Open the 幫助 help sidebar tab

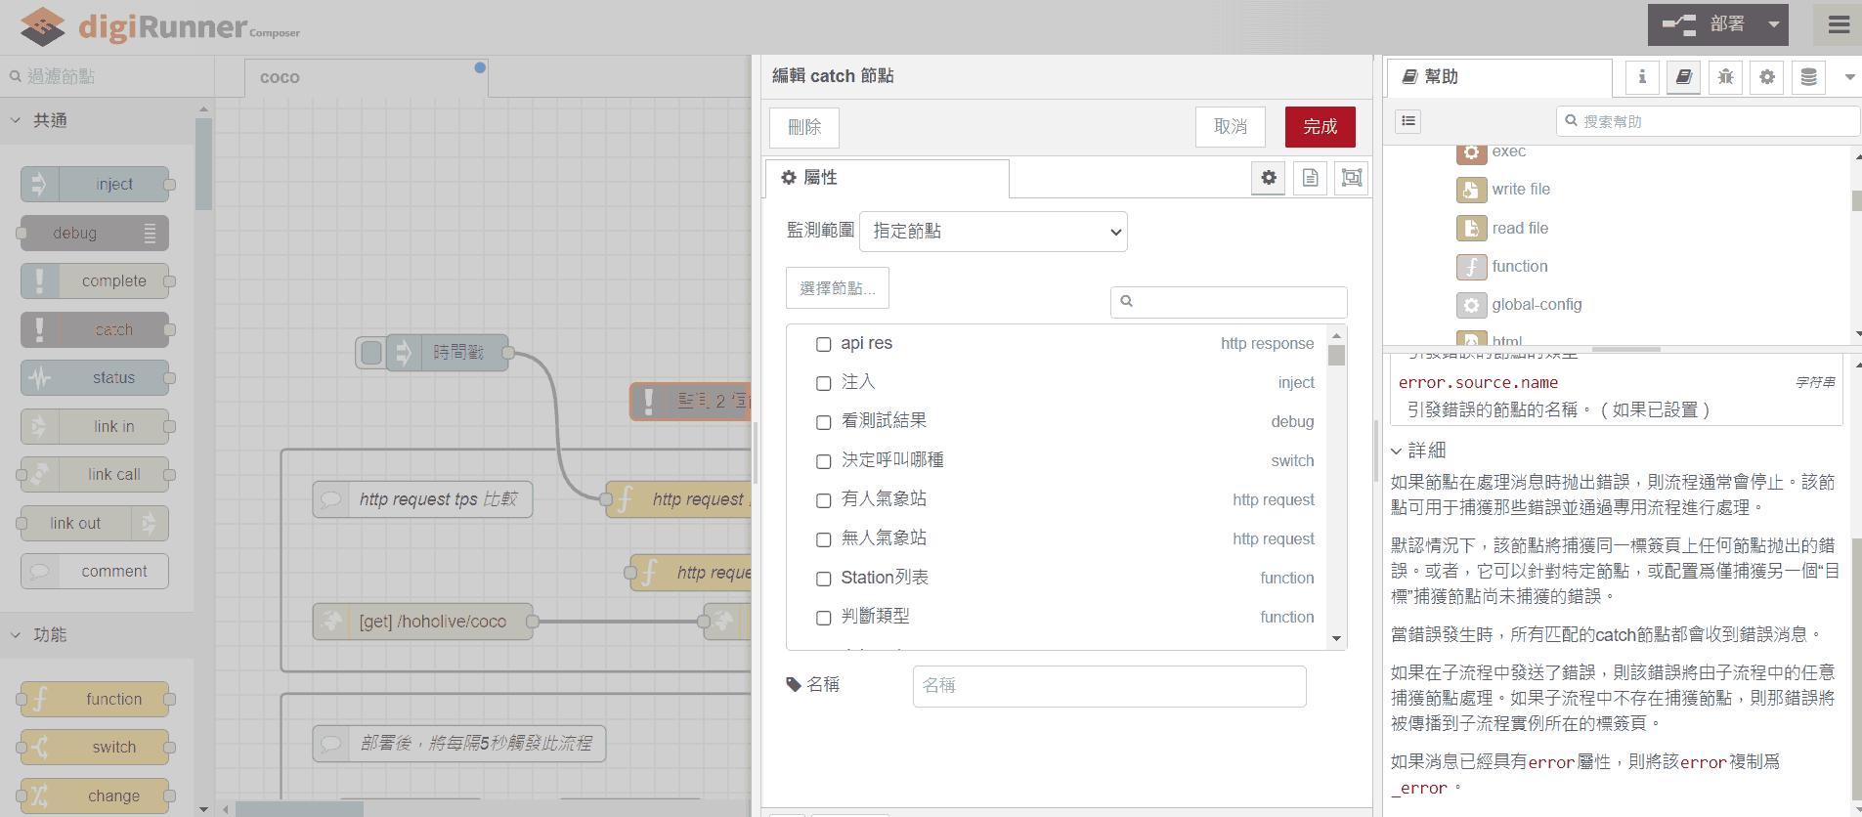point(1499,77)
